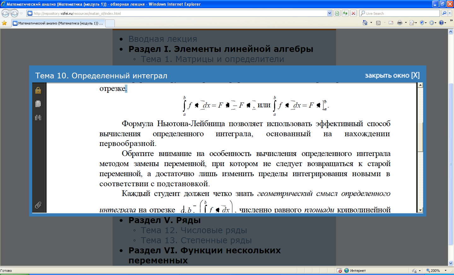Click the Интернет security zone indicator
454x275 pixels.
point(355,271)
